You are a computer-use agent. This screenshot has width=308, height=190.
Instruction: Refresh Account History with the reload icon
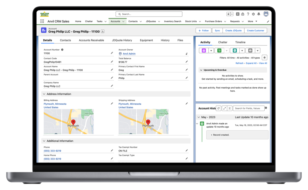(x=218, y=108)
